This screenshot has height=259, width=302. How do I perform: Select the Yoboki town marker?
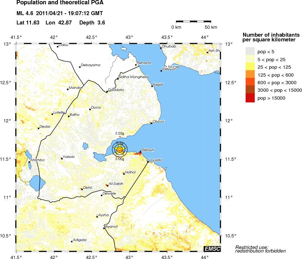(62, 158)
